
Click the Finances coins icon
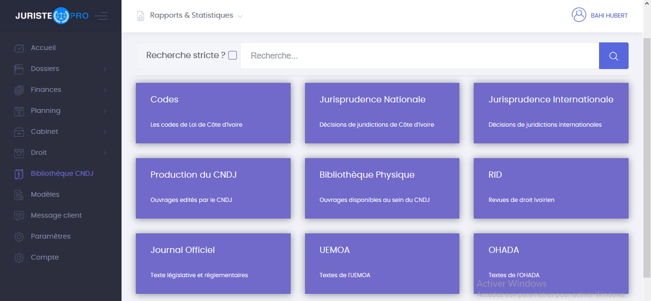click(19, 90)
